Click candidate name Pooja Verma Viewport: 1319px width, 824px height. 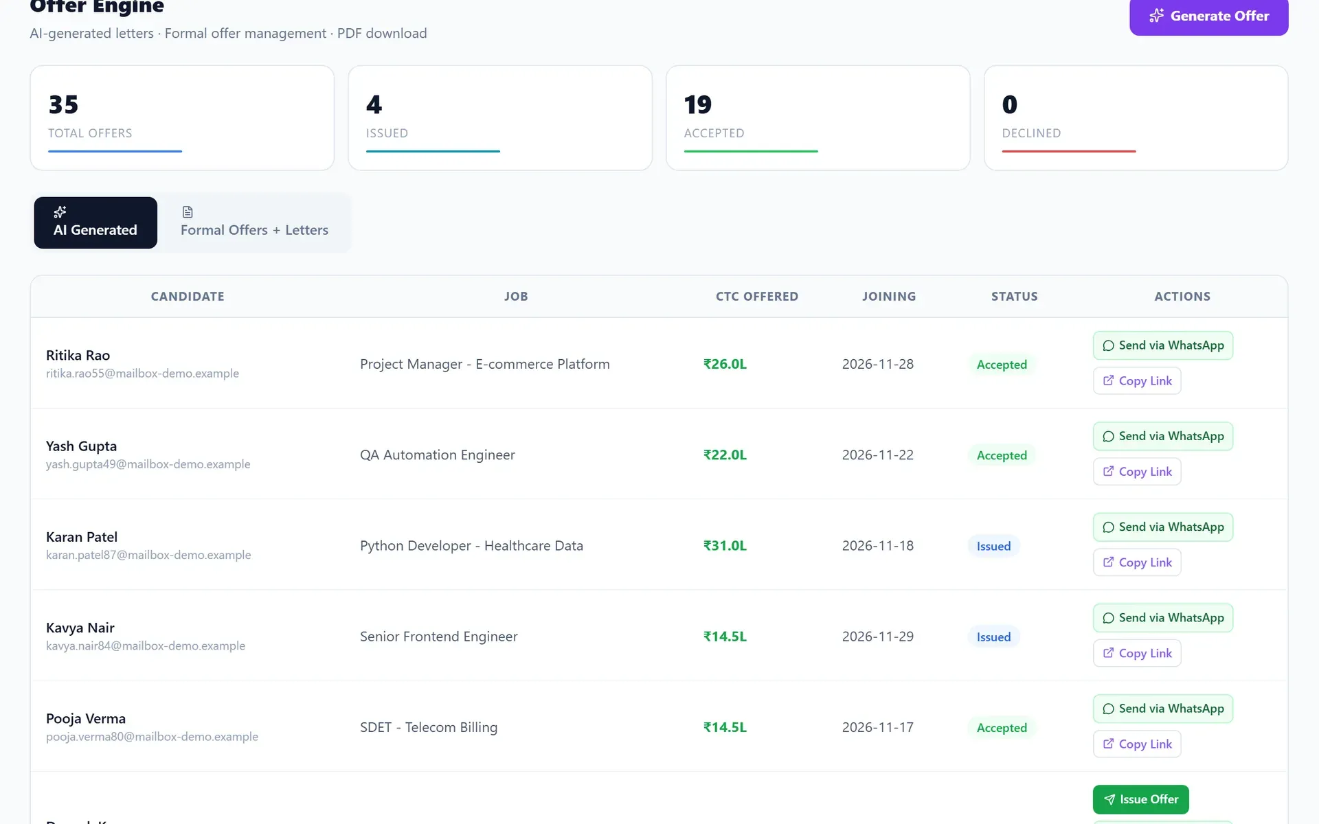coord(86,718)
